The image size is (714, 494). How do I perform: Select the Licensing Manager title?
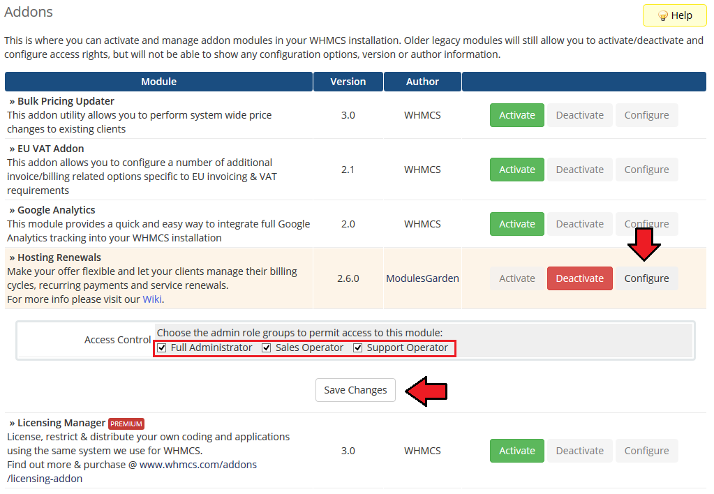point(61,423)
